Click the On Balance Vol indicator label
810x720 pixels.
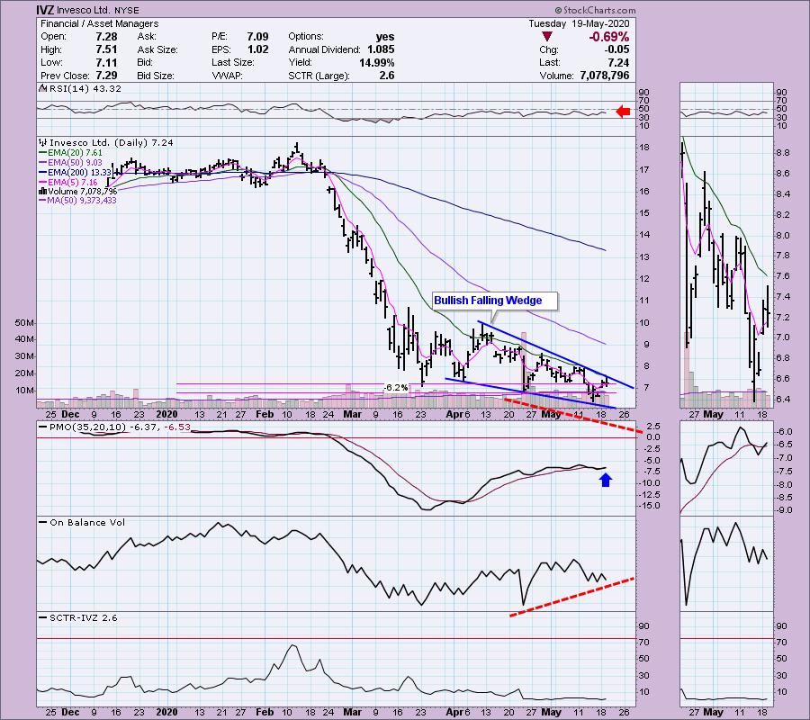pyautogui.click(x=87, y=523)
